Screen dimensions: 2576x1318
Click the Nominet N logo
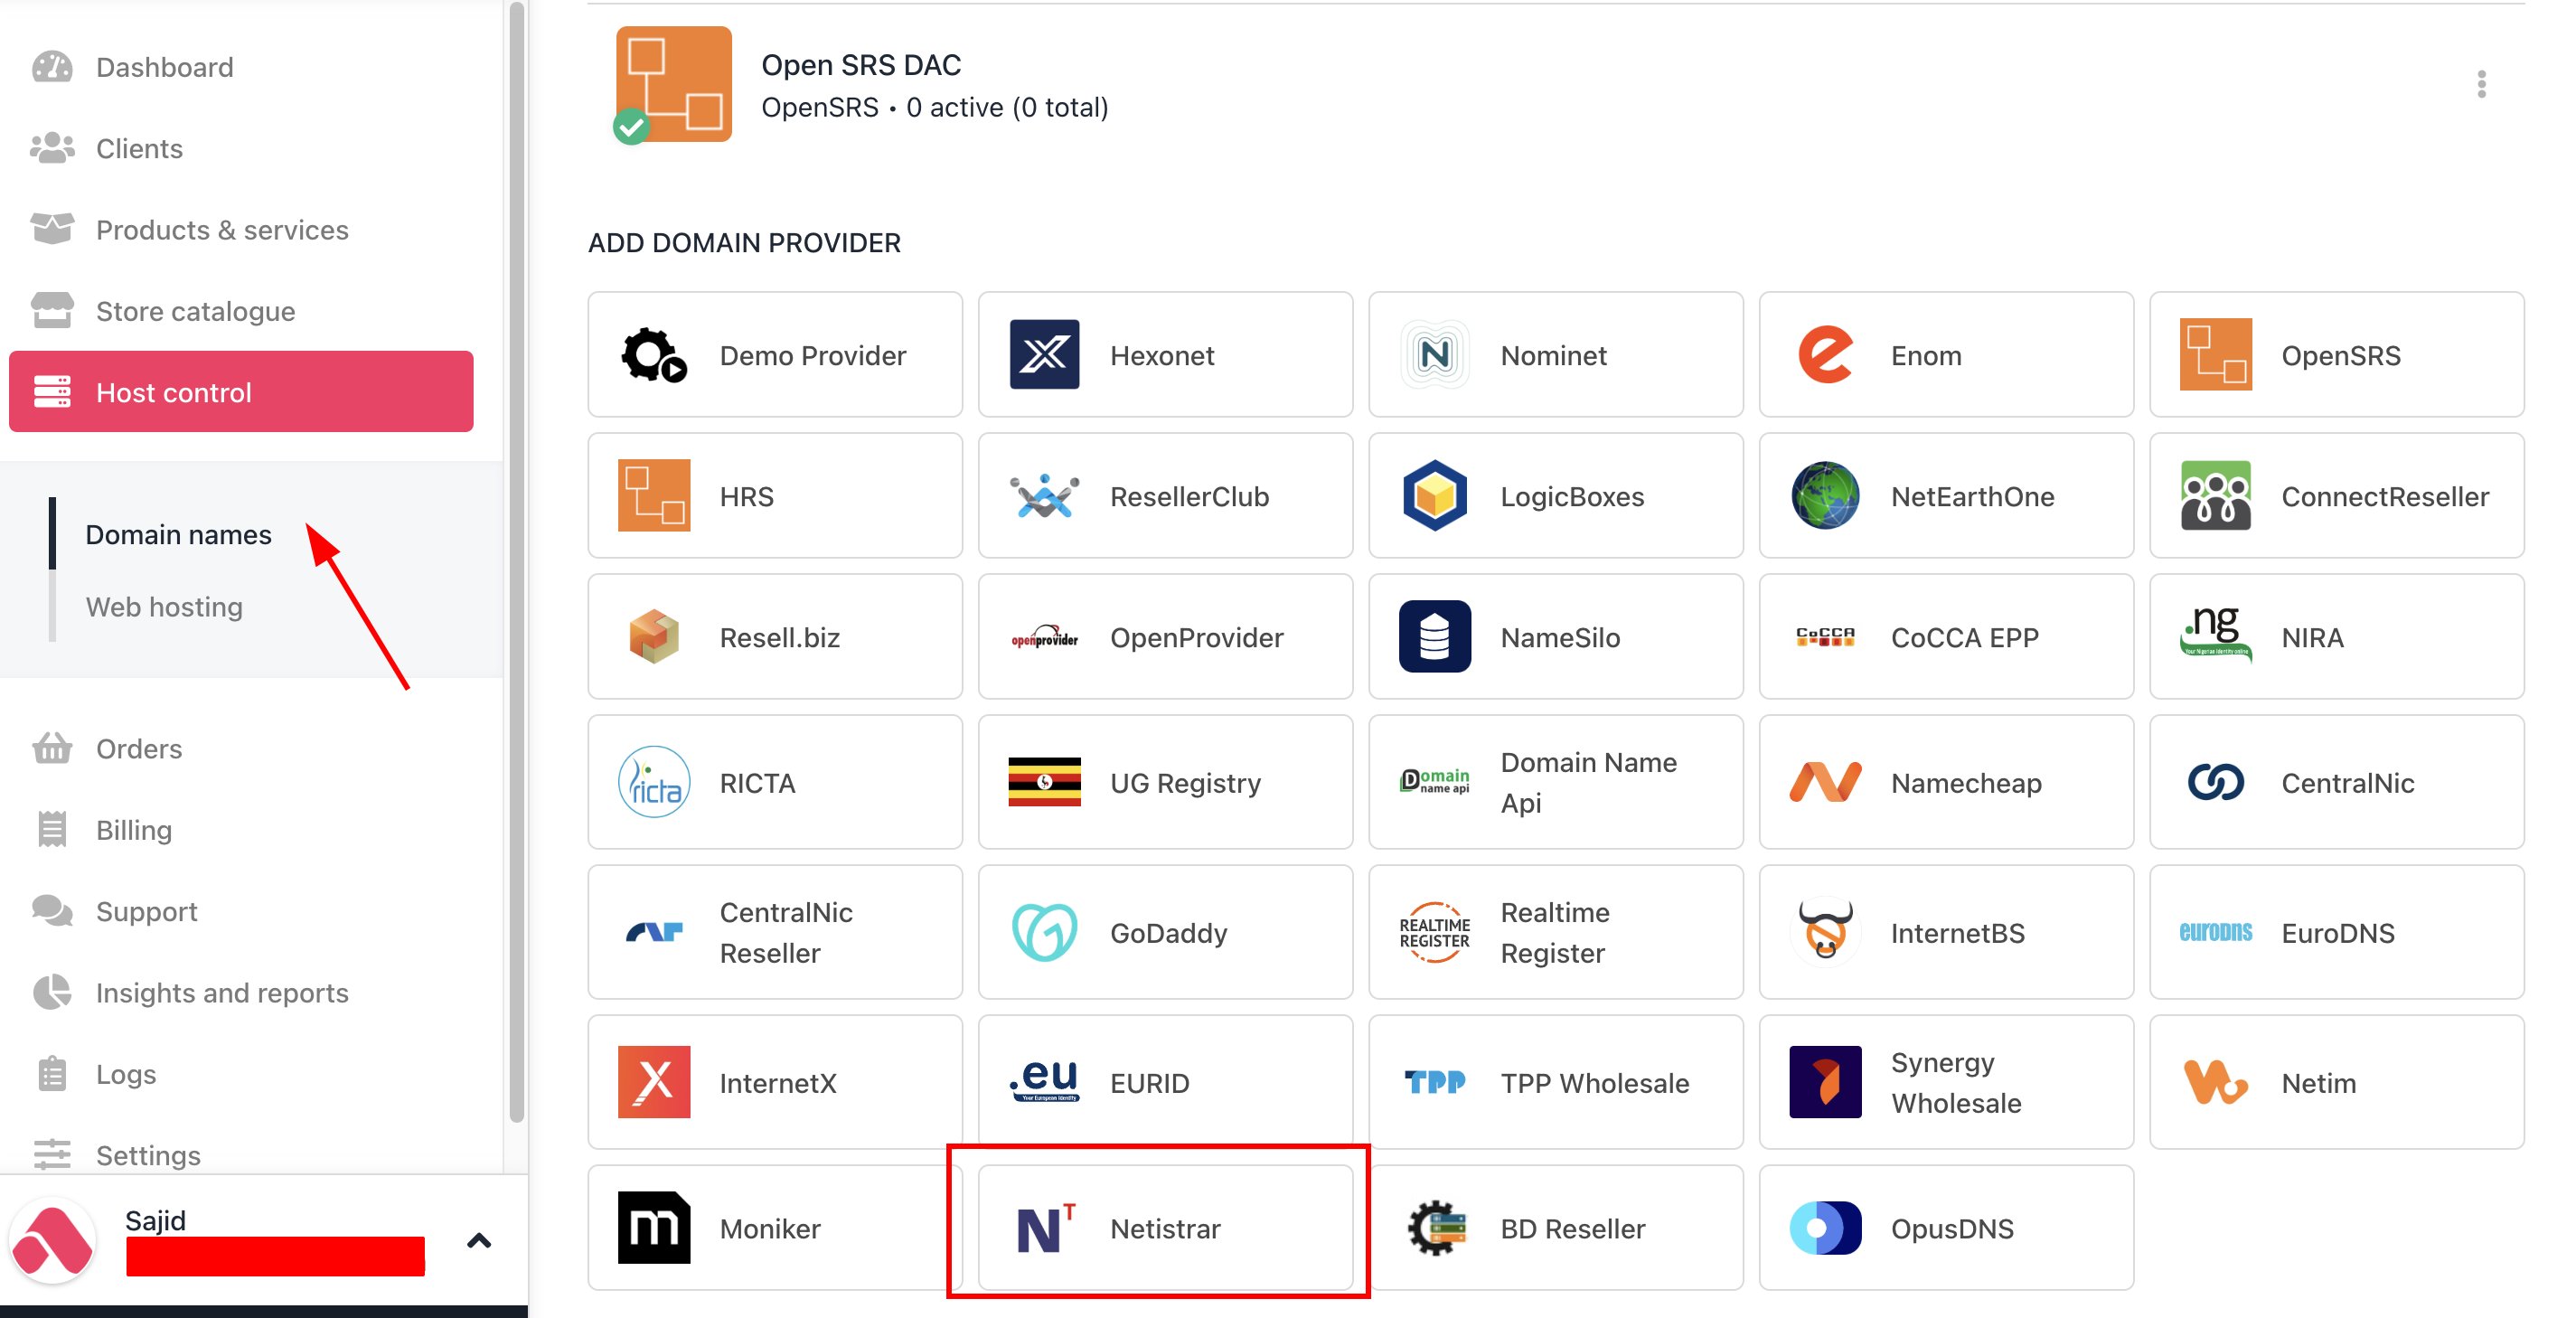coord(1435,355)
